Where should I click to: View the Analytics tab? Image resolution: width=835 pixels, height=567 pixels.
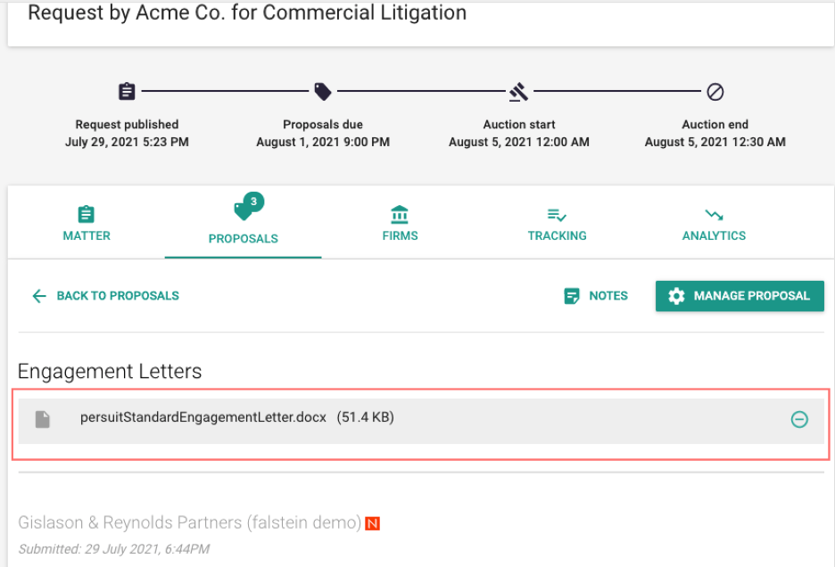pos(714,224)
